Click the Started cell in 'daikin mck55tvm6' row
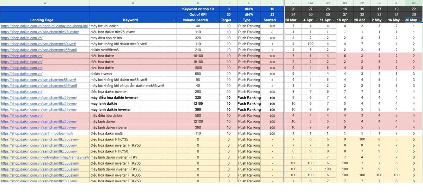Screen dimensions: 423x196 272,50
